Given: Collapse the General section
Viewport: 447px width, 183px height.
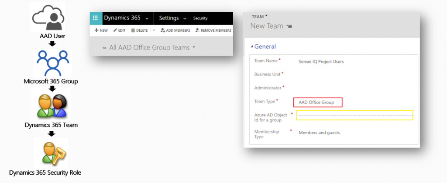Looking at the screenshot, I should pos(252,47).
